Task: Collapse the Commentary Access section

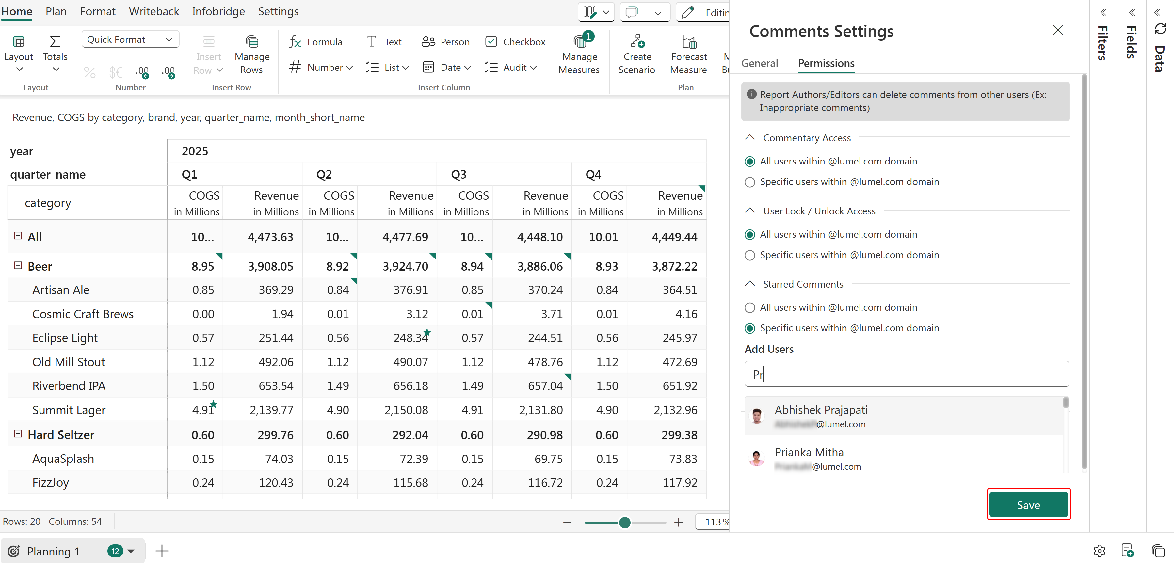Action: [750, 137]
